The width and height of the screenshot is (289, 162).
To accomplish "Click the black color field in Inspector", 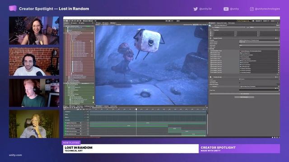I will (259, 90).
